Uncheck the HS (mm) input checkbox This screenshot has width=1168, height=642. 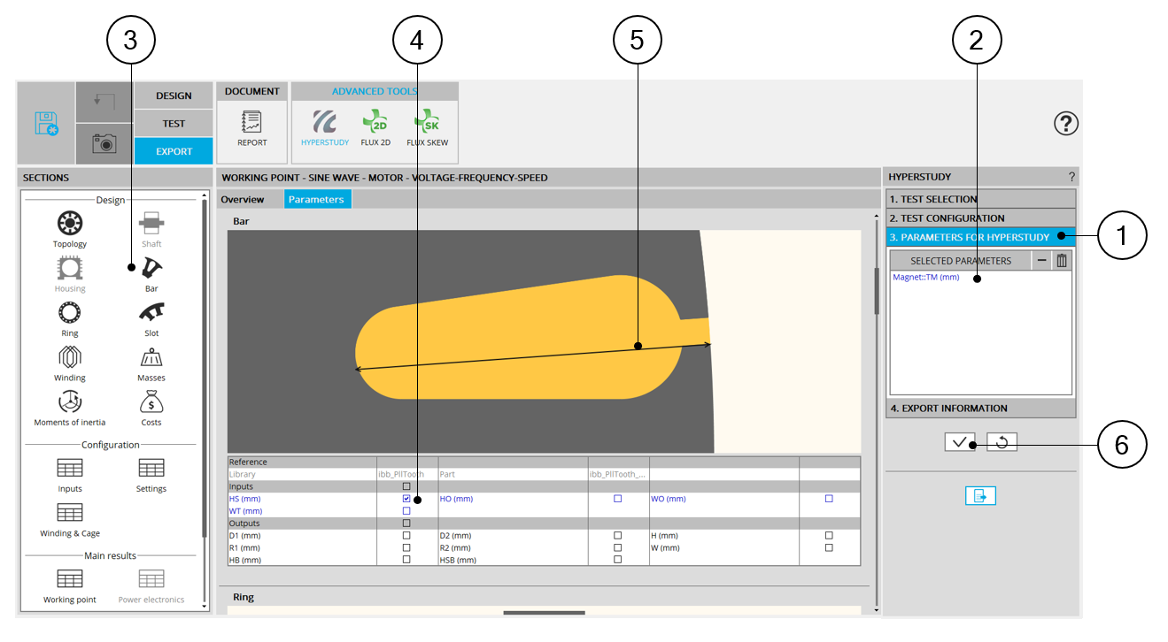406,499
